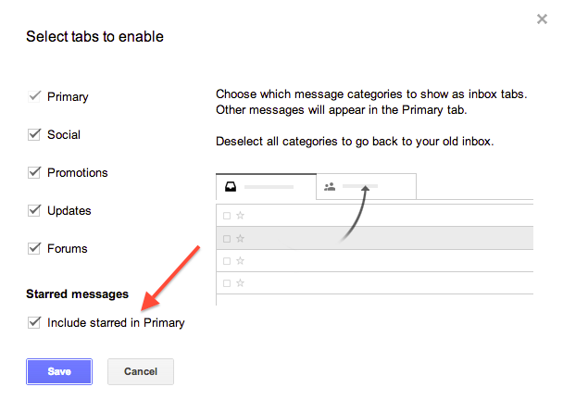
Task: Click the star icon in the fourth preview row
Action: click(x=240, y=283)
